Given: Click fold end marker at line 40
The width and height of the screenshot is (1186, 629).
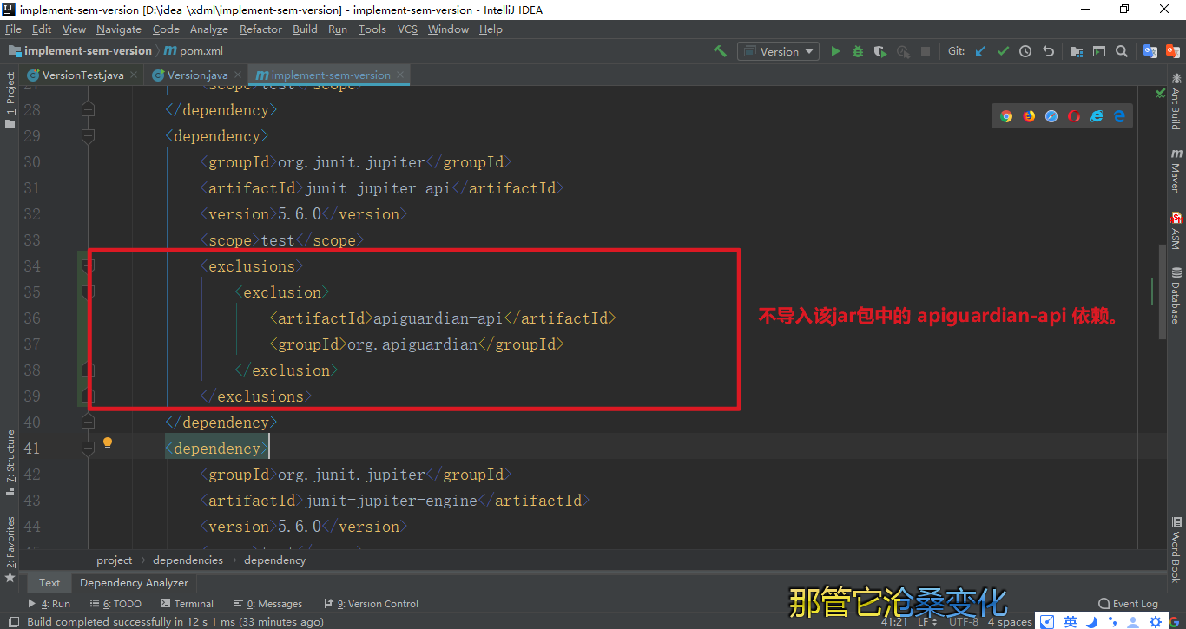Looking at the screenshot, I should click(88, 423).
